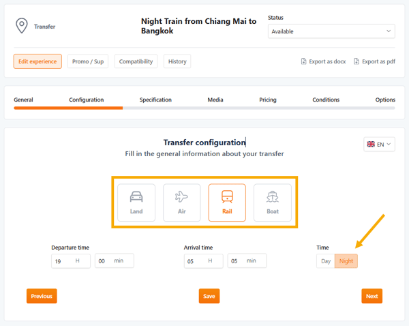Switch time toggle to Day

point(326,261)
